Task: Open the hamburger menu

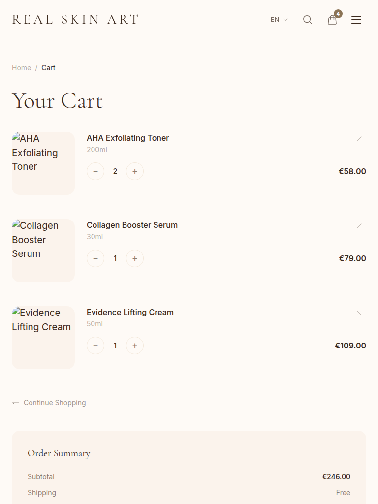Action: pos(356,20)
